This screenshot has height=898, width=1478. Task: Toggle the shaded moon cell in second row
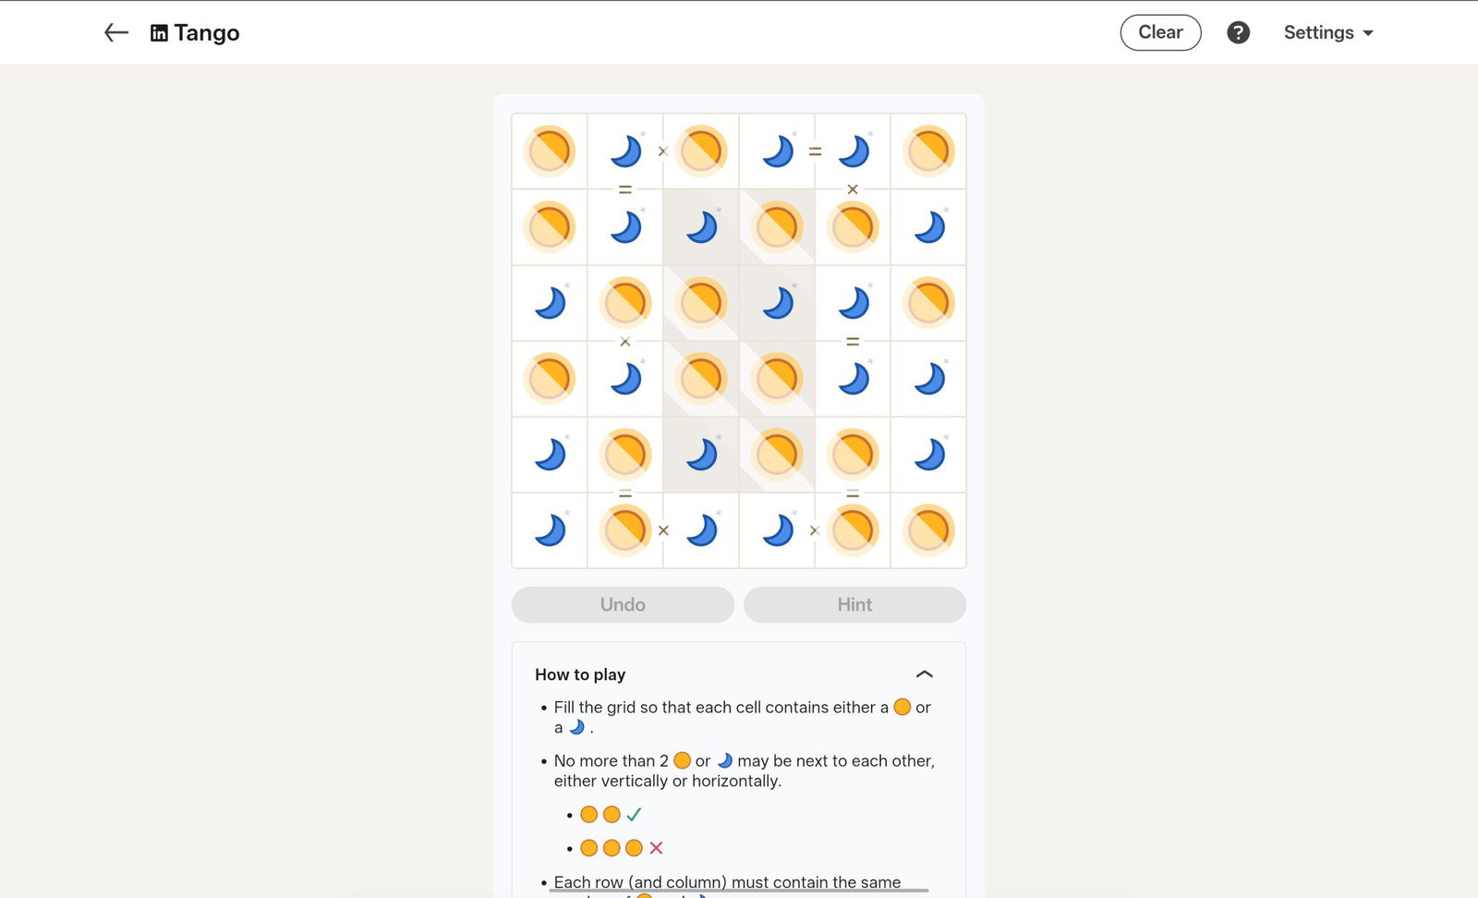click(701, 227)
